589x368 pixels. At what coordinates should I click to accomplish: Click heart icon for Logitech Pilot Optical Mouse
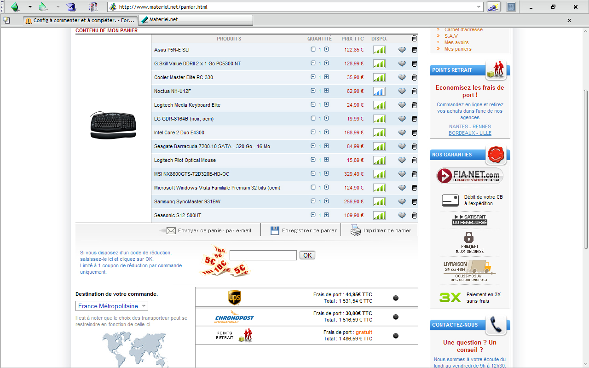[402, 160]
